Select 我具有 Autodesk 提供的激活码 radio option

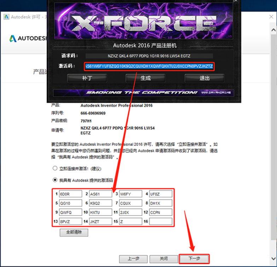tap(55, 180)
